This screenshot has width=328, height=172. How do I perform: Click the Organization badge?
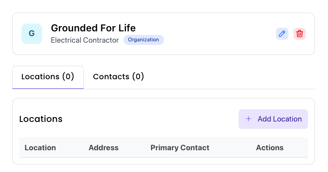[143, 40]
